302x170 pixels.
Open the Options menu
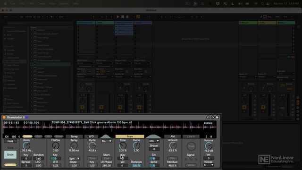point(64,4)
